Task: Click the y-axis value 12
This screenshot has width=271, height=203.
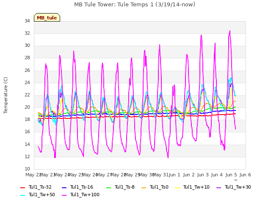Action: click(x=27, y=157)
